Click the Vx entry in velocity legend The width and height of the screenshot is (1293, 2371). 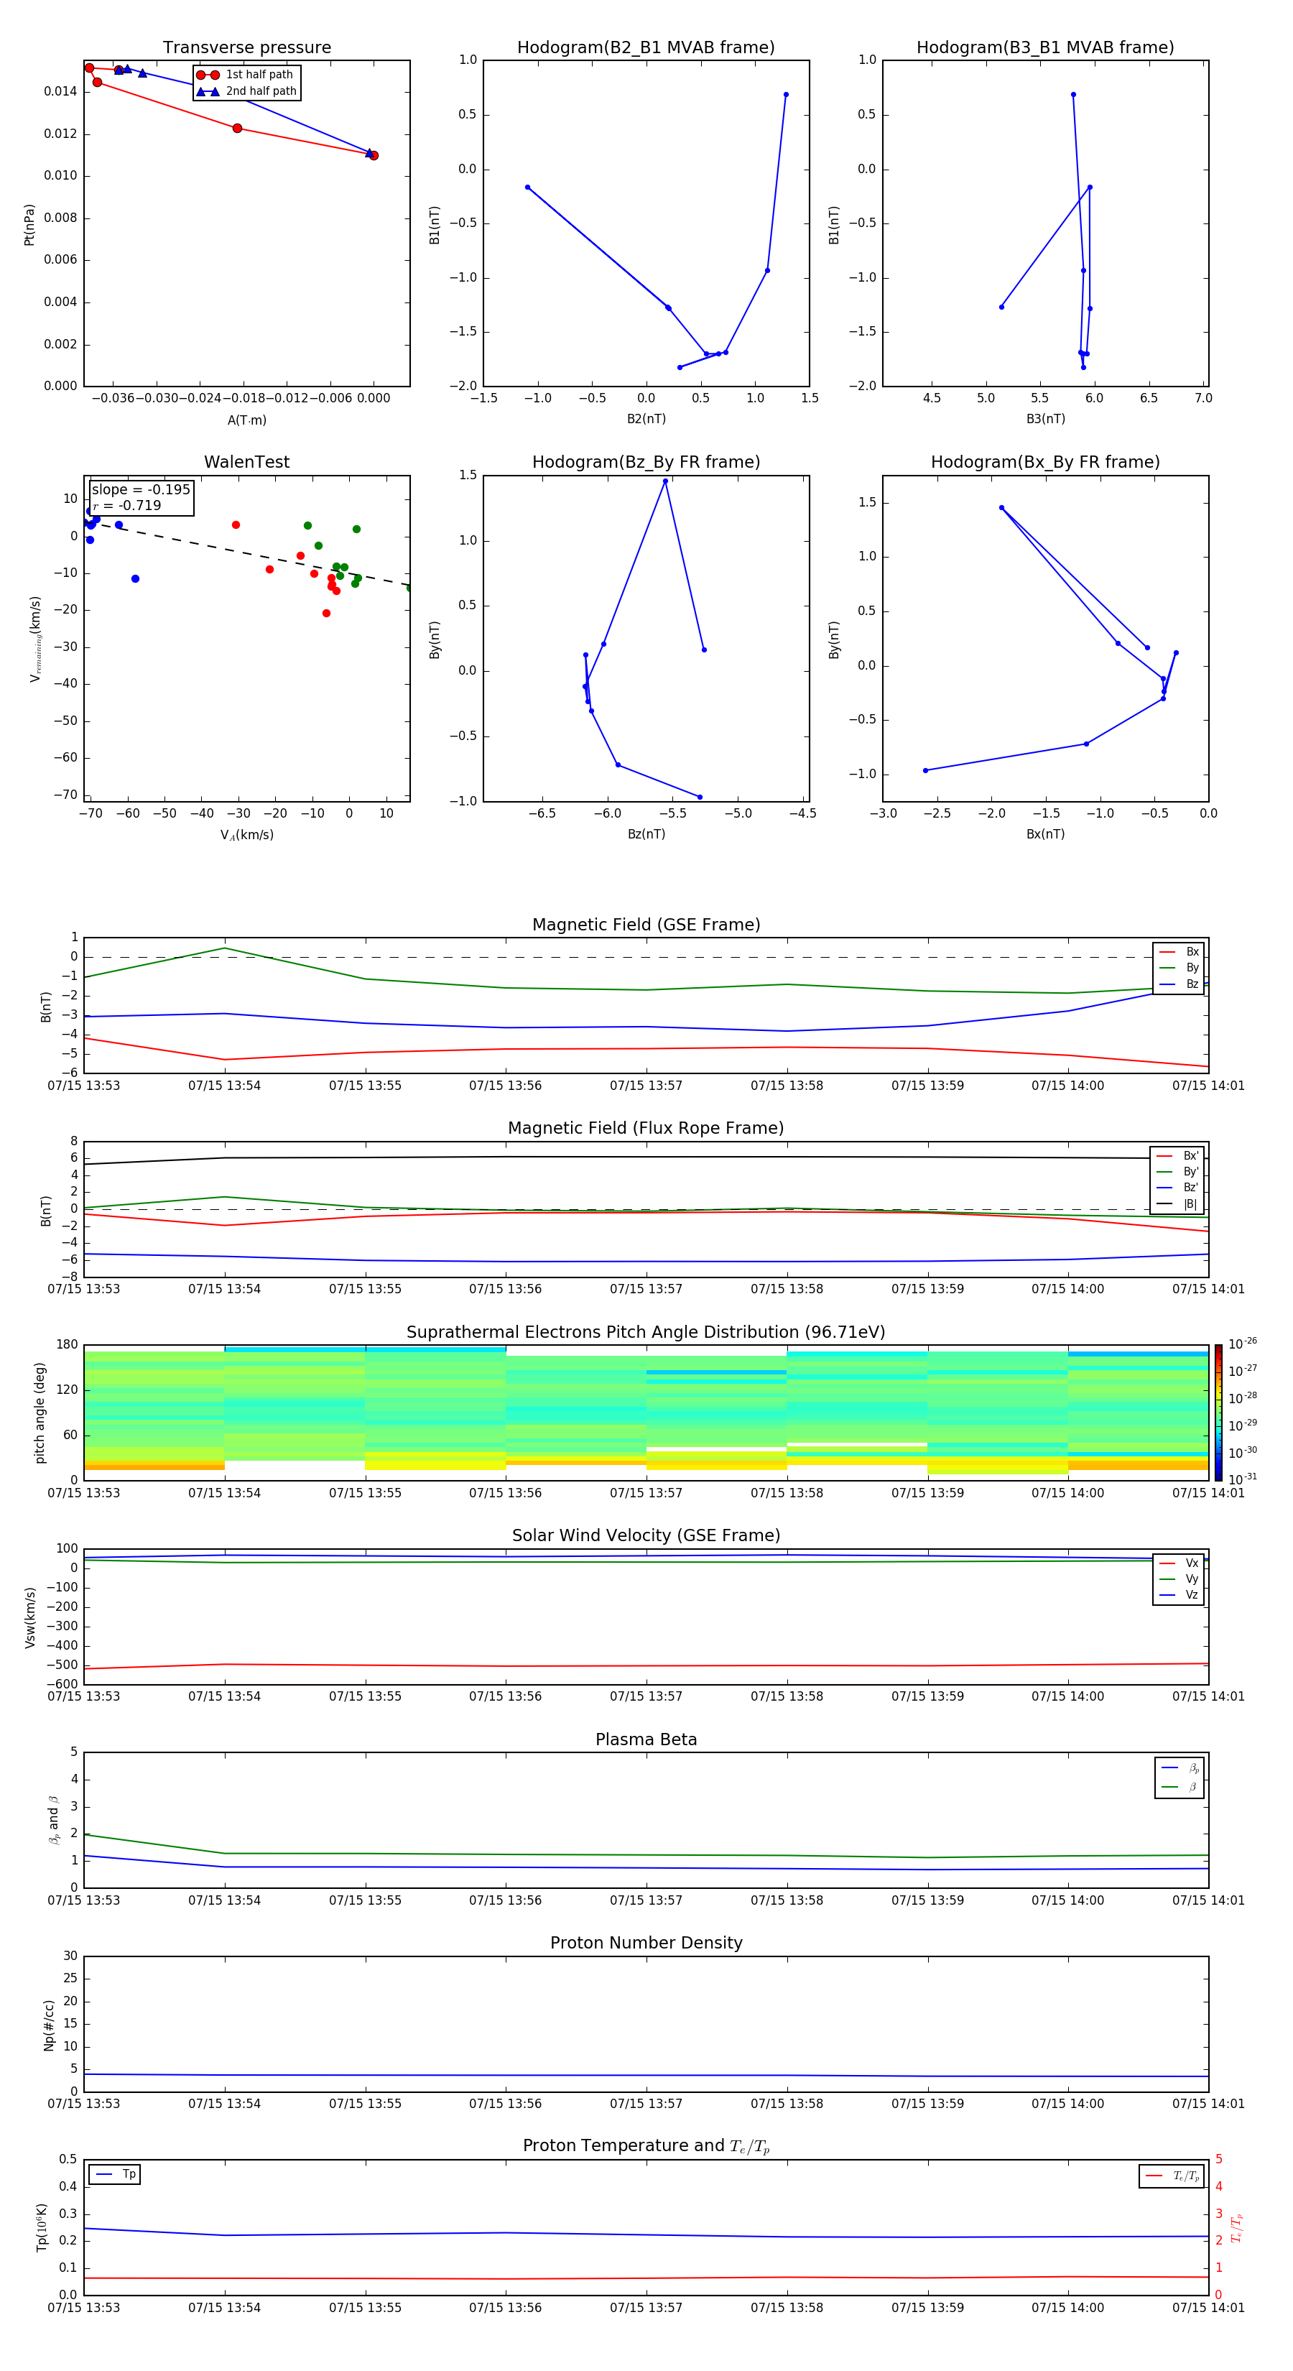click(1179, 1563)
